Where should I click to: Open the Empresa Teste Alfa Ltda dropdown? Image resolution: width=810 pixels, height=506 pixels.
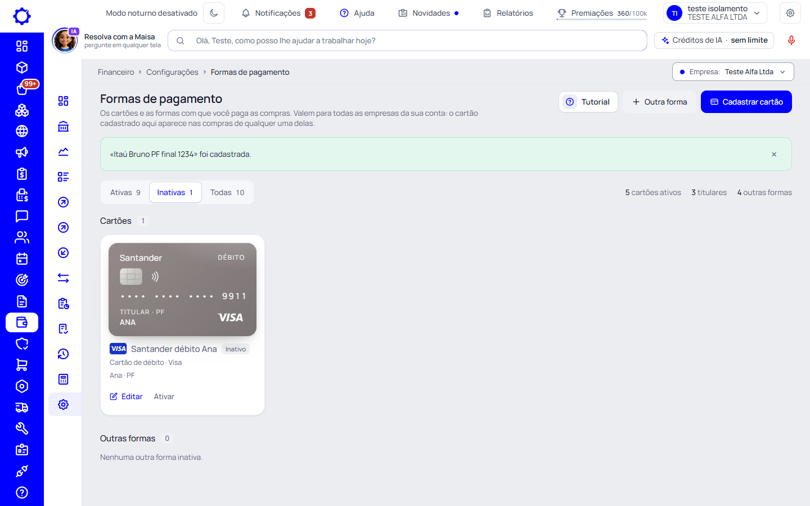(733, 72)
